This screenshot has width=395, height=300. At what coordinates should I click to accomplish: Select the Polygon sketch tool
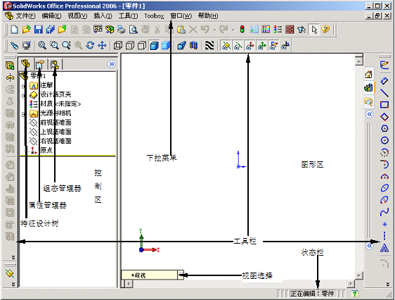tap(384, 128)
